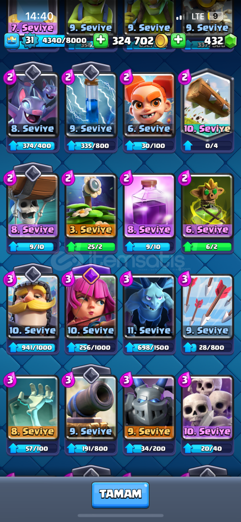Choose the Arrows card level 9
Viewport: 241px width, 522px height.
pos(207,306)
